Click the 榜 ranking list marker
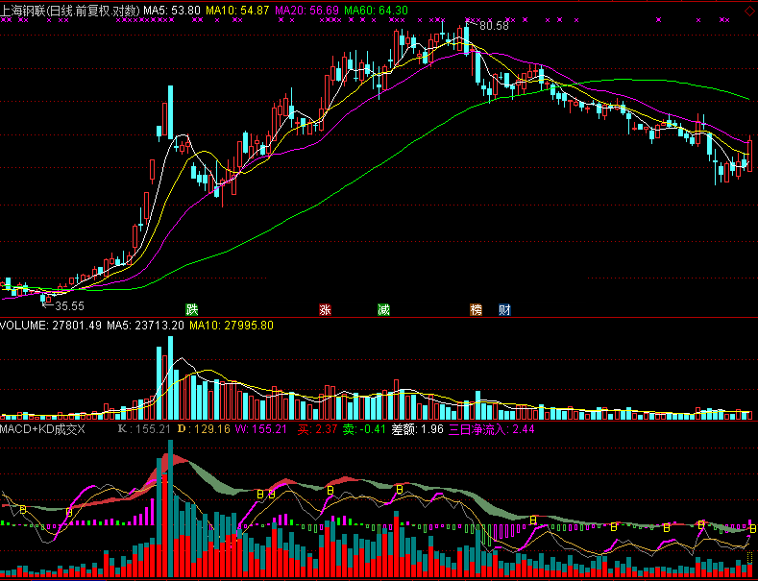Screen dimensions: 758x581 tap(476, 310)
